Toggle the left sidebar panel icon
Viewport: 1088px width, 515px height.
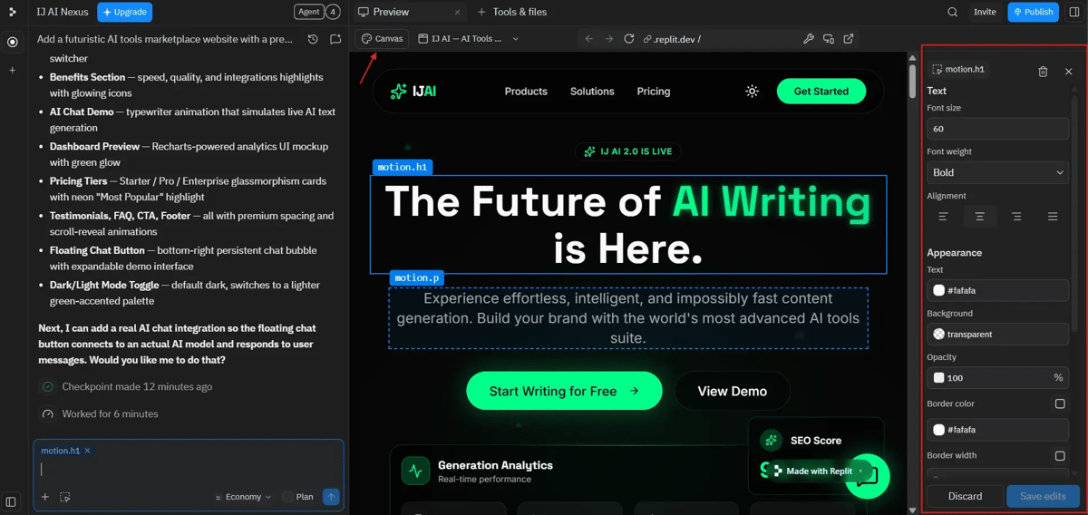coord(11,501)
